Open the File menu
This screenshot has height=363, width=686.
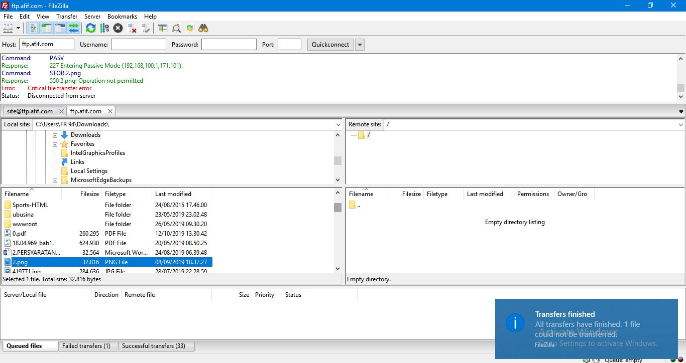(x=8, y=17)
